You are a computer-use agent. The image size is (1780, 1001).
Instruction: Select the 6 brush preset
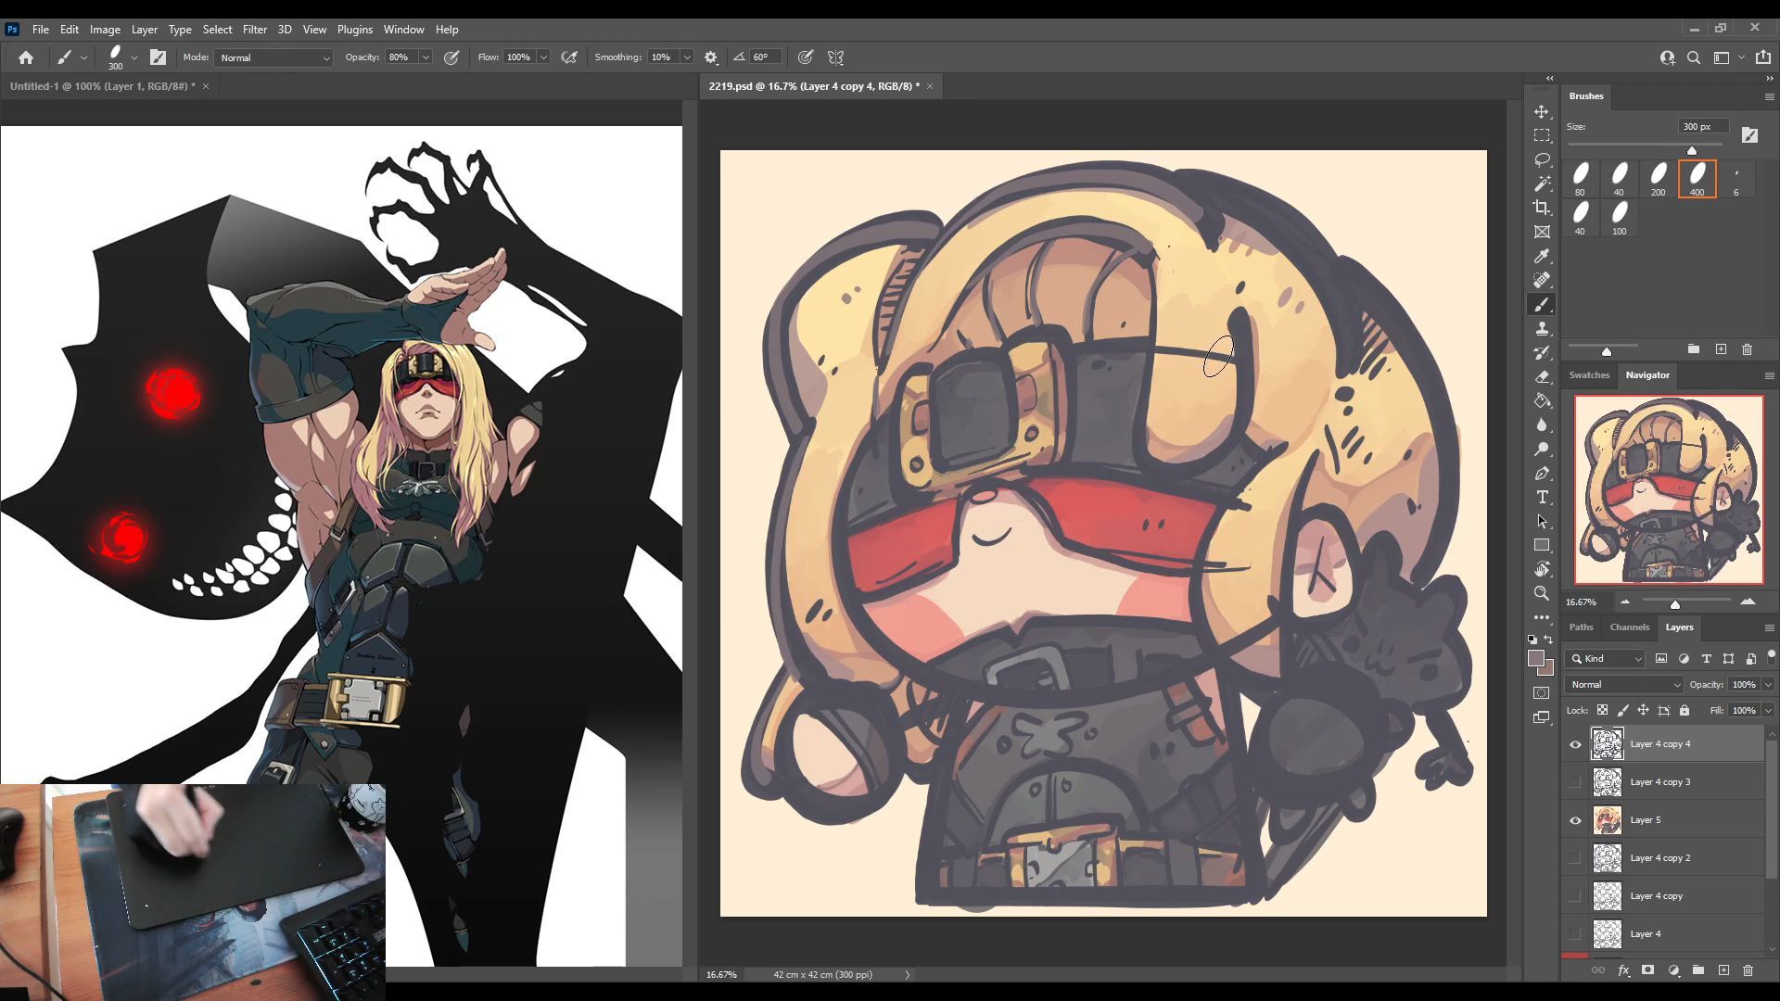pos(1736,179)
